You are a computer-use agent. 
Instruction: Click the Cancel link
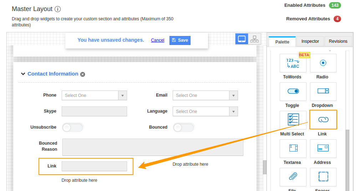pos(157,40)
